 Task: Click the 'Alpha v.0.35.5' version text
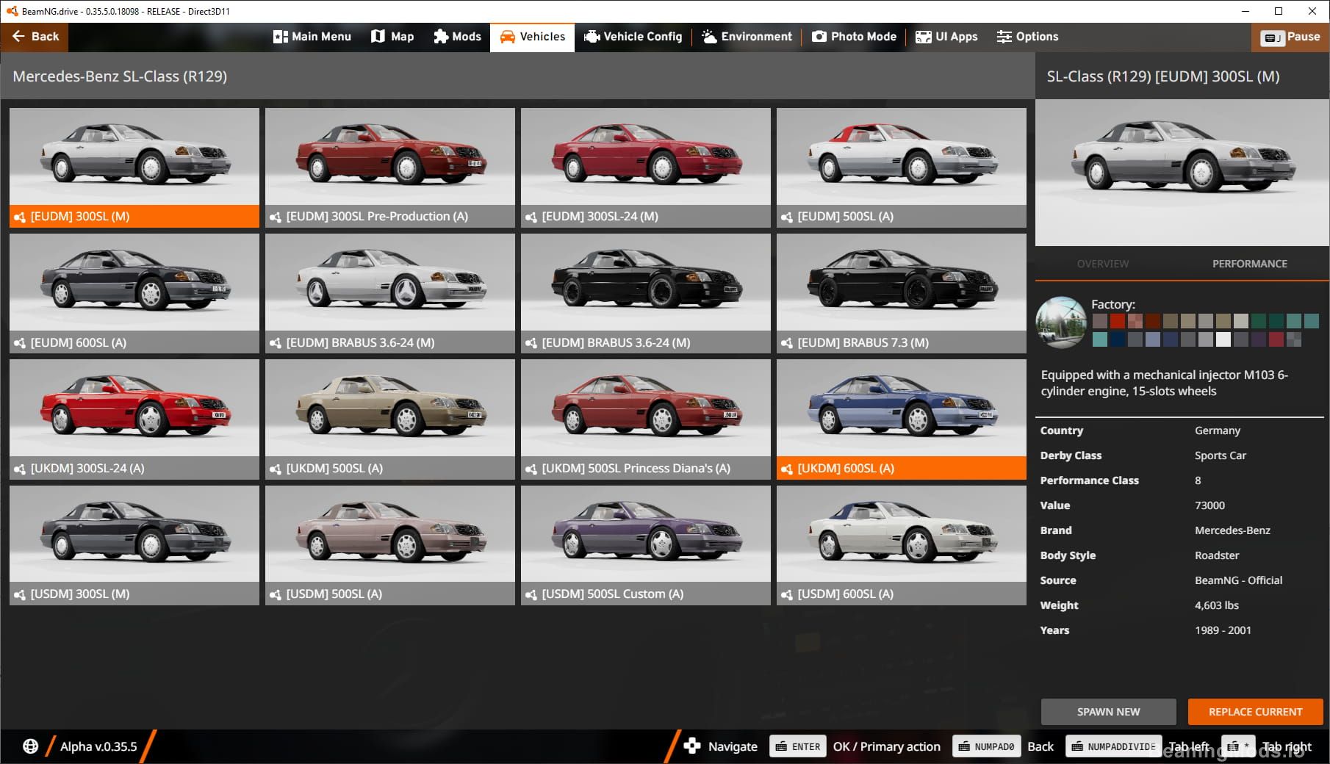98,746
